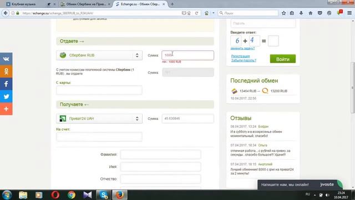The width and height of the screenshot is (355, 200).
Task: Expand Приват24 UAH currency dropdown
Action: (99, 118)
